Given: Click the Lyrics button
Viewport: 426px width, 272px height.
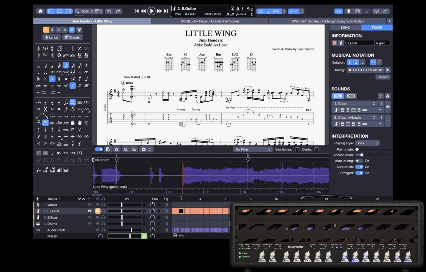Looking at the screenshot, I should (x=51, y=37).
